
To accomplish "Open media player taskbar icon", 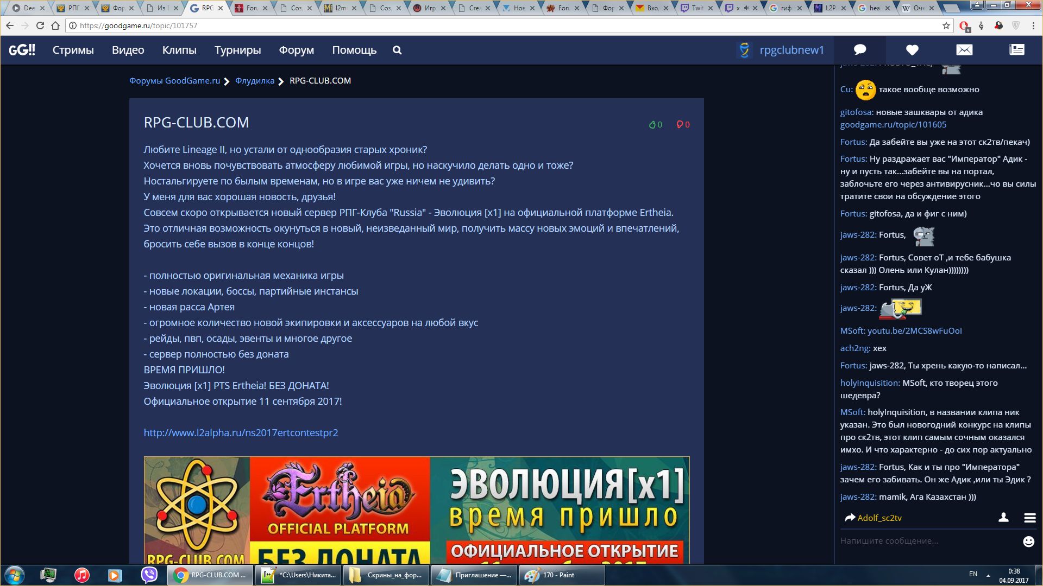I will point(115,575).
